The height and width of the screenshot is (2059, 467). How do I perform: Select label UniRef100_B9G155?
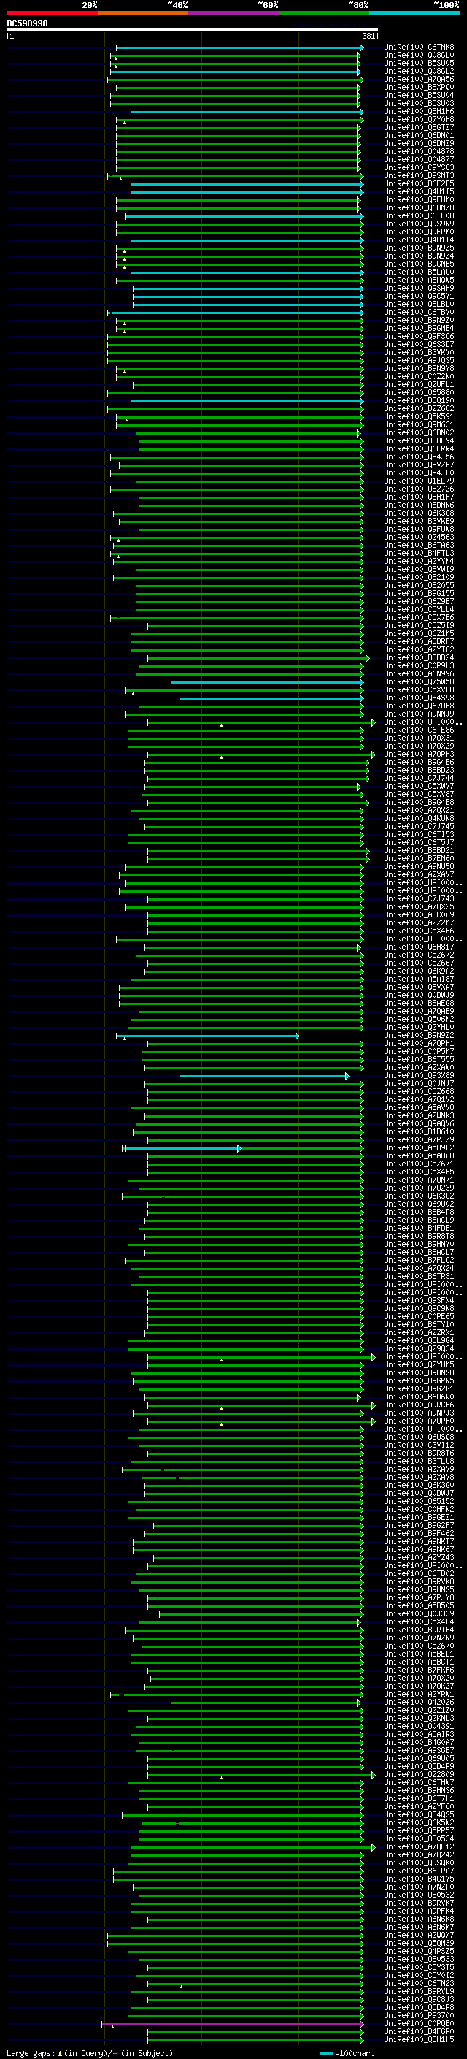419,594
